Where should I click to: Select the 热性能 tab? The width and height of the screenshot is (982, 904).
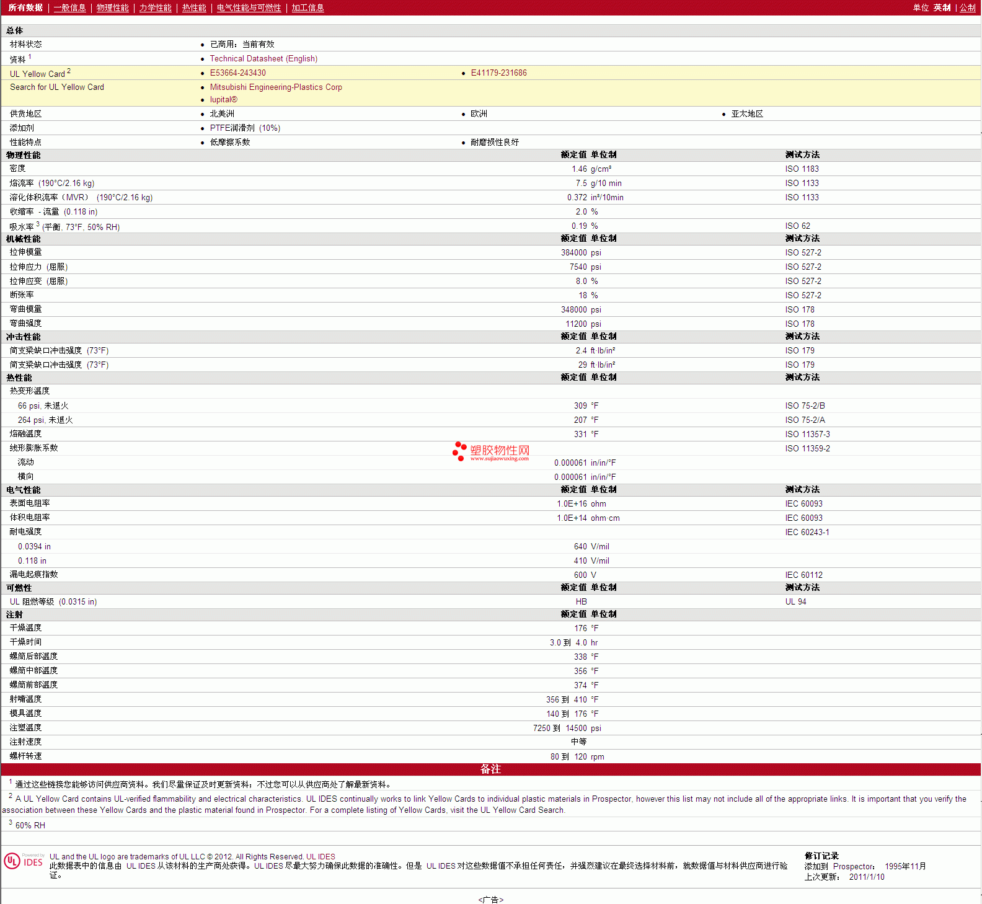194,7
